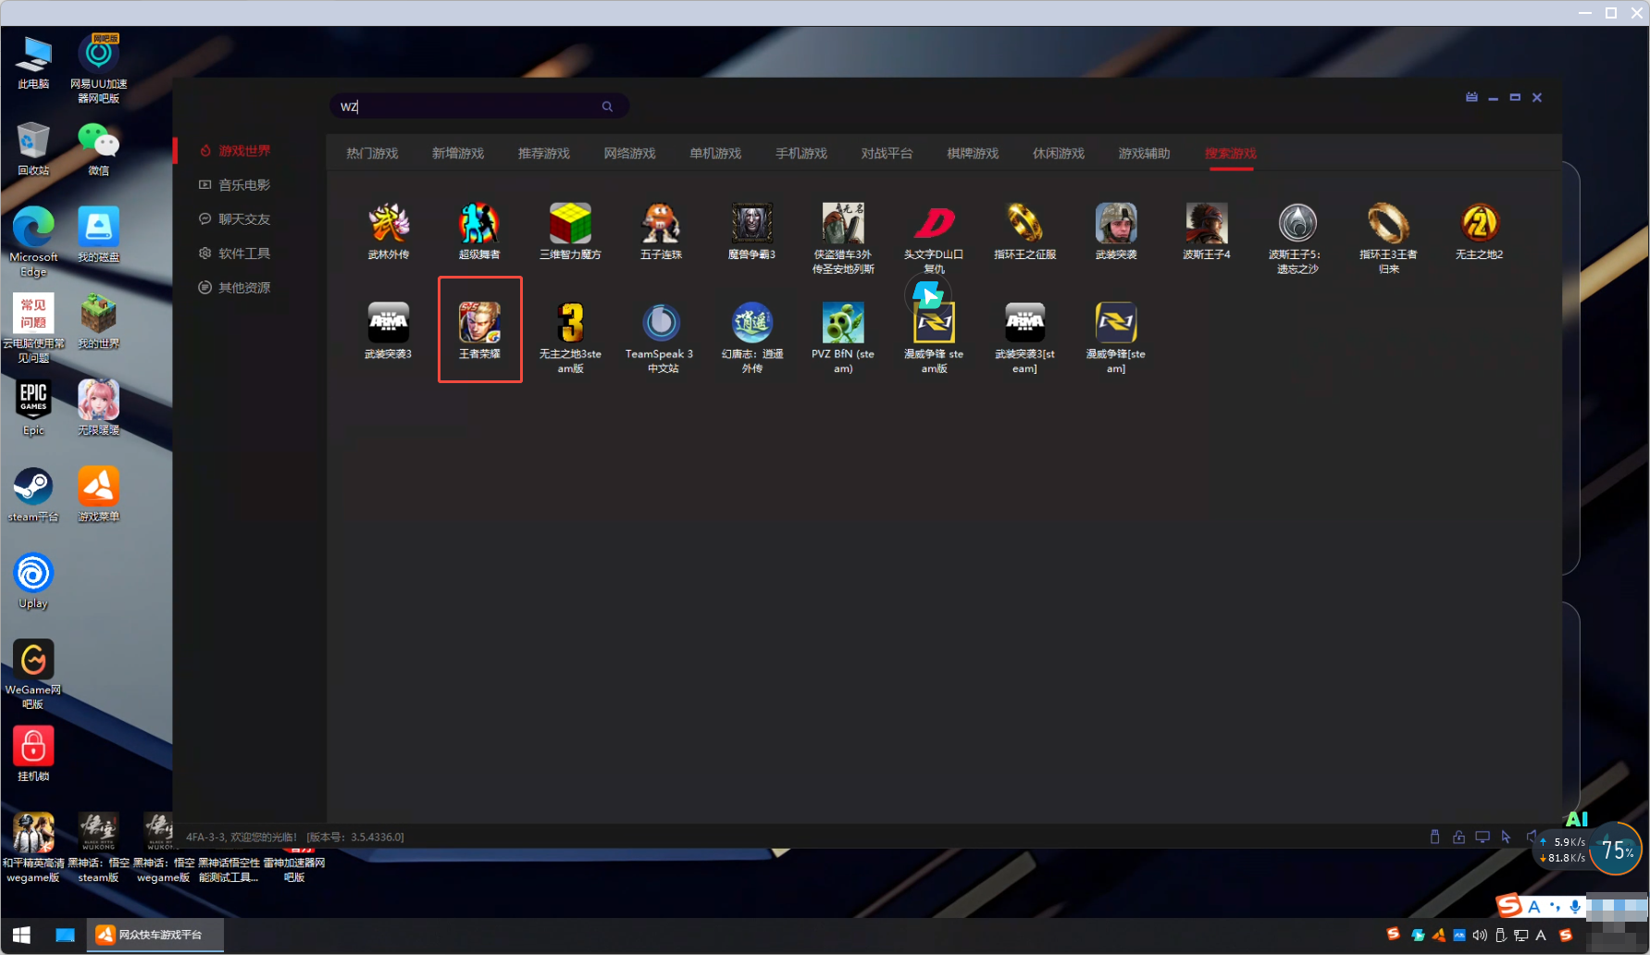Go to the 对战平台 tab
This screenshot has width=1650, height=955.
tap(887, 154)
